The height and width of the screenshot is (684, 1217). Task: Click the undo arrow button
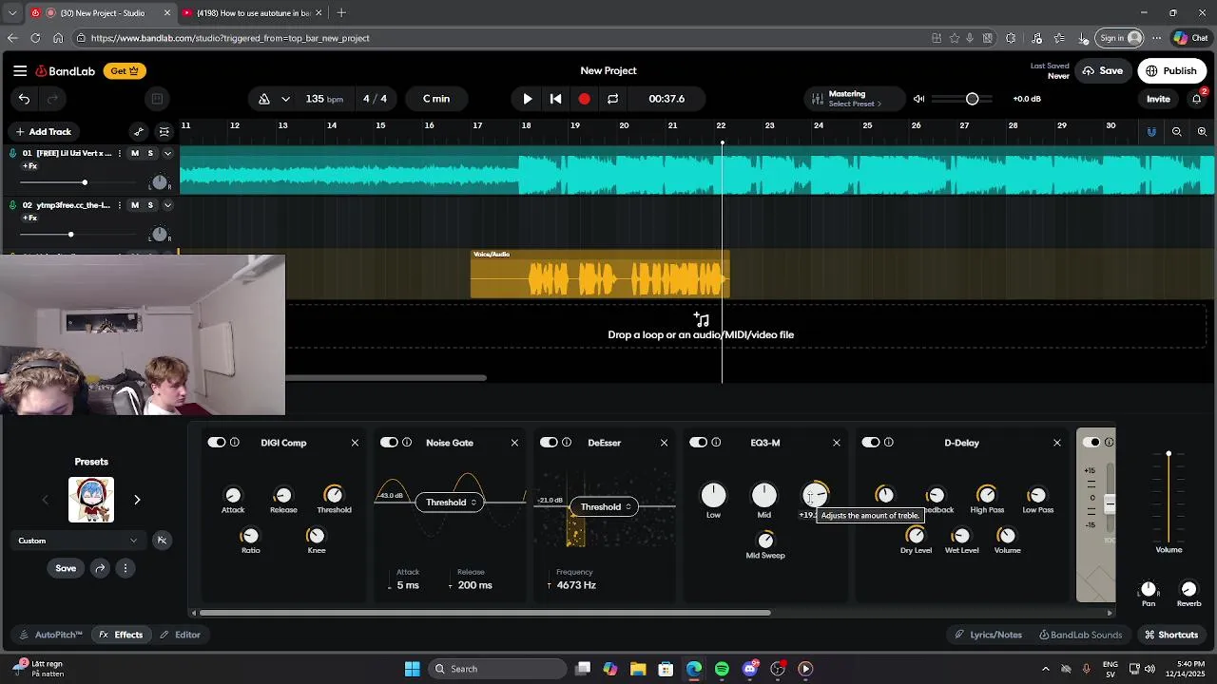pos(24,99)
